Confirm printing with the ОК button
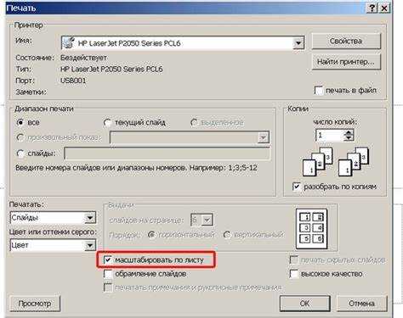This screenshot has width=403, height=318. [x=305, y=304]
